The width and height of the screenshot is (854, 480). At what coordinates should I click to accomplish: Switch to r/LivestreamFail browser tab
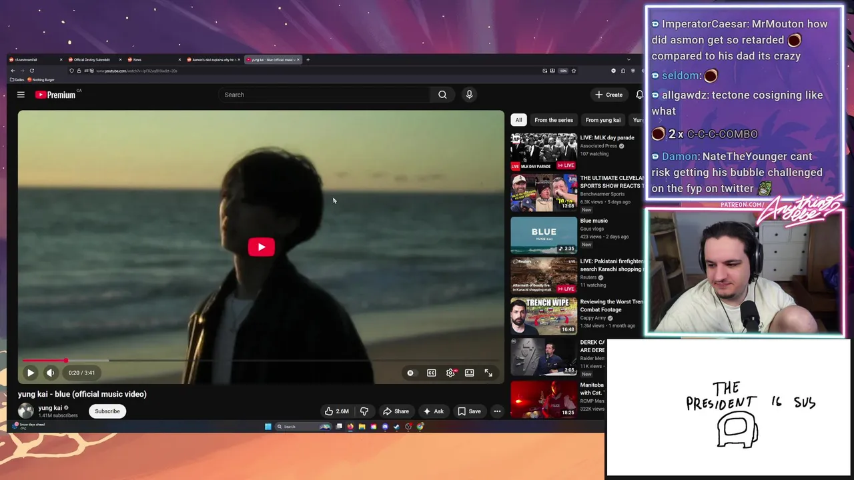(37, 60)
